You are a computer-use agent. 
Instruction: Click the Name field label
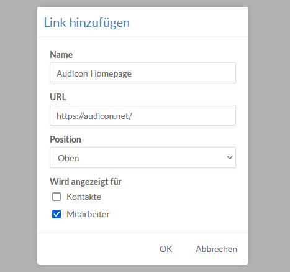pos(61,55)
